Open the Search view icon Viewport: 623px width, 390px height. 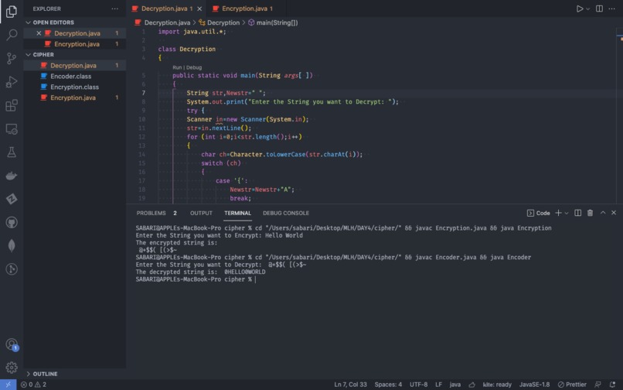(x=12, y=35)
